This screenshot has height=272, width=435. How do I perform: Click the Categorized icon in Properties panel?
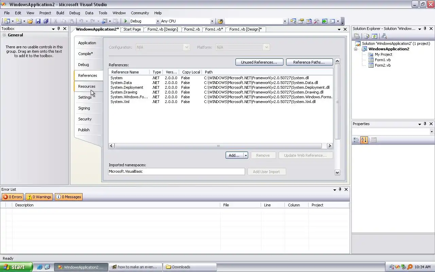click(356, 140)
